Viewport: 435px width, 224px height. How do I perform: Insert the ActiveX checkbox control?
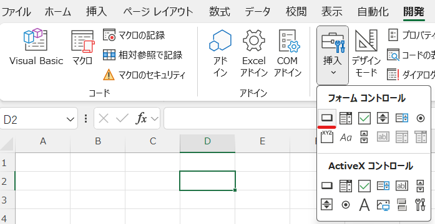pyautogui.click(x=364, y=185)
